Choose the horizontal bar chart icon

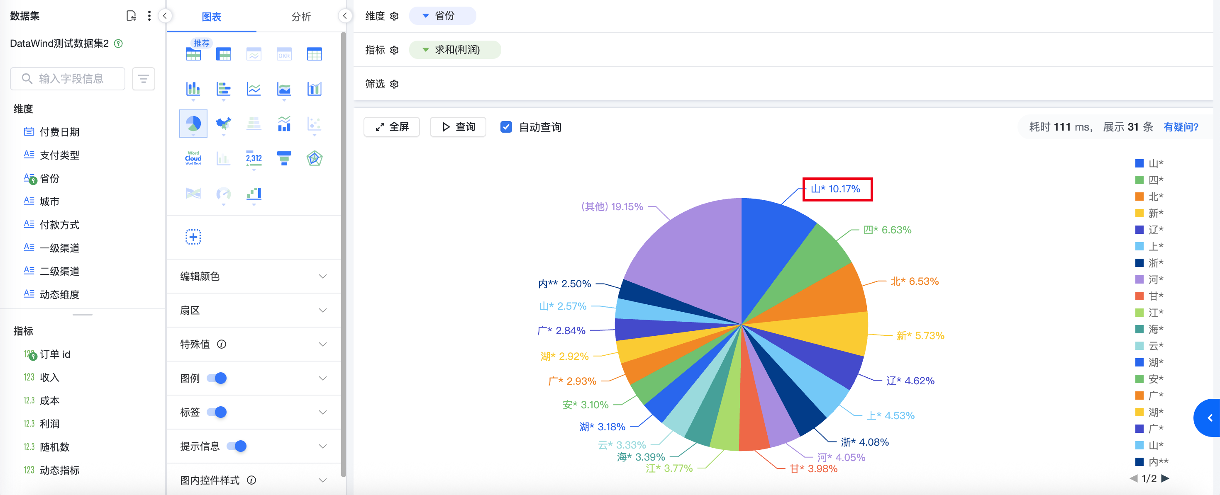click(x=223, y=89)
